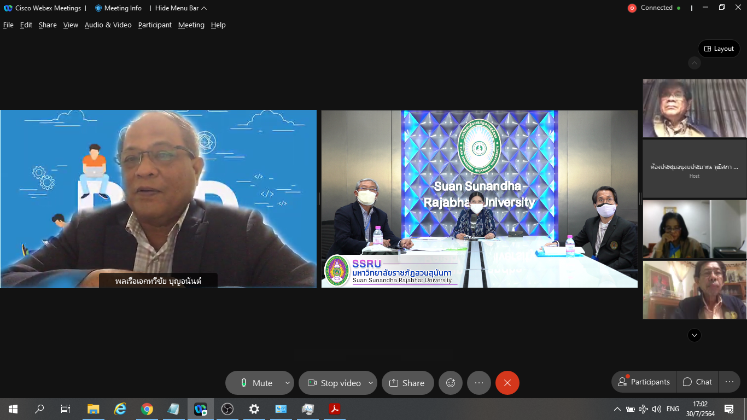Open the reactions emoji button
This screenshot has height=420, width=747.
pos(451,383)
